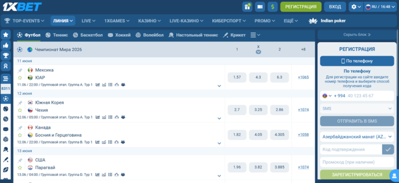This screenshot has height=183, width=399.
Task: Open the trophy icon in left sidebar
Action: pos(5,56)
